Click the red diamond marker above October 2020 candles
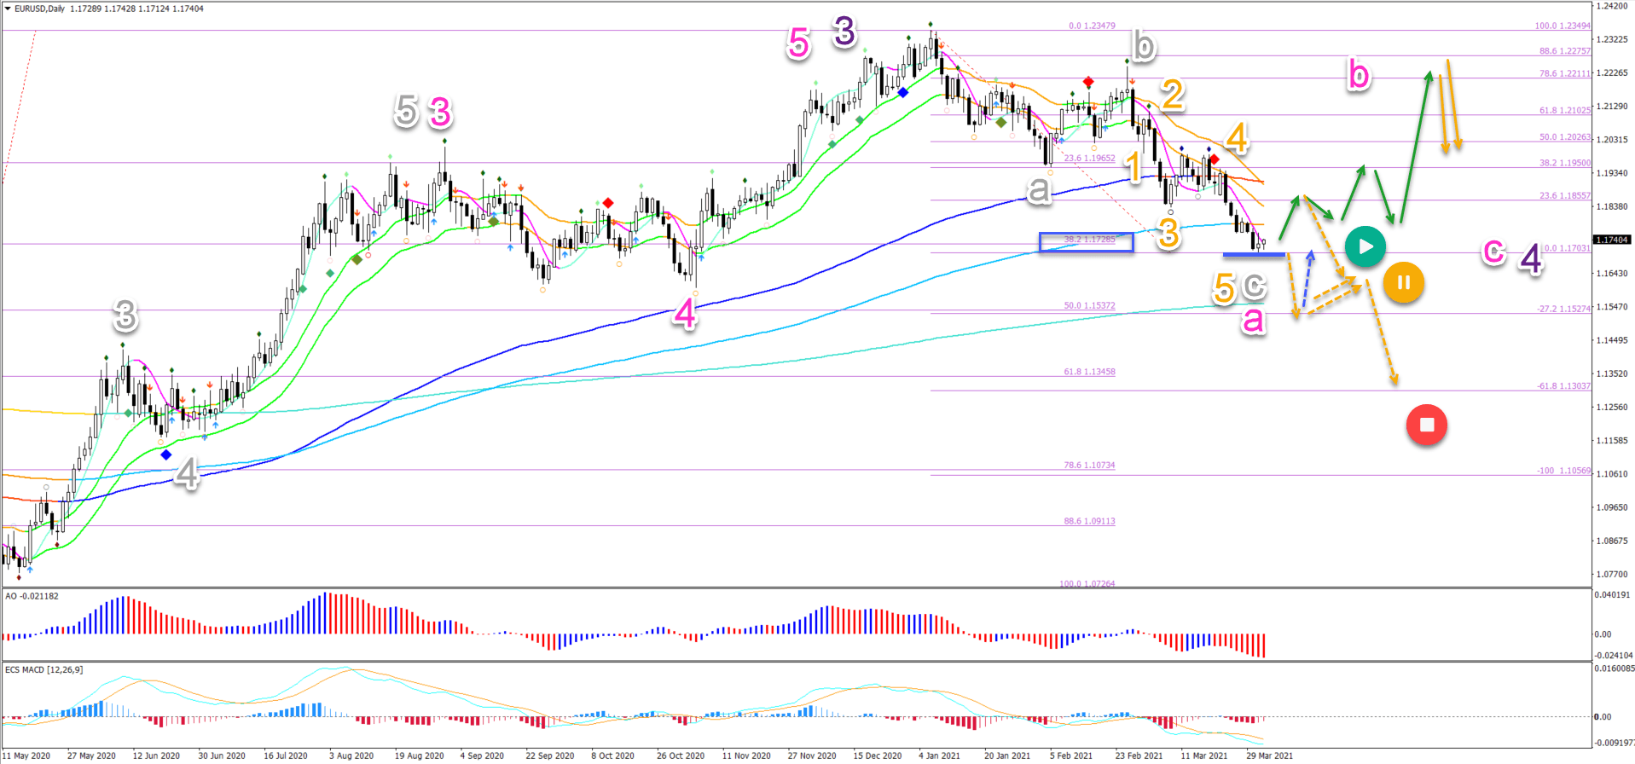The image size is (1635, 764). (607, 203)
